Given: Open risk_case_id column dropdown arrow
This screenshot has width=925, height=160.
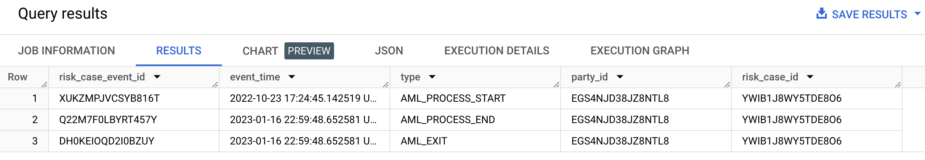Looking at the screenshot, I should [810, 77].
